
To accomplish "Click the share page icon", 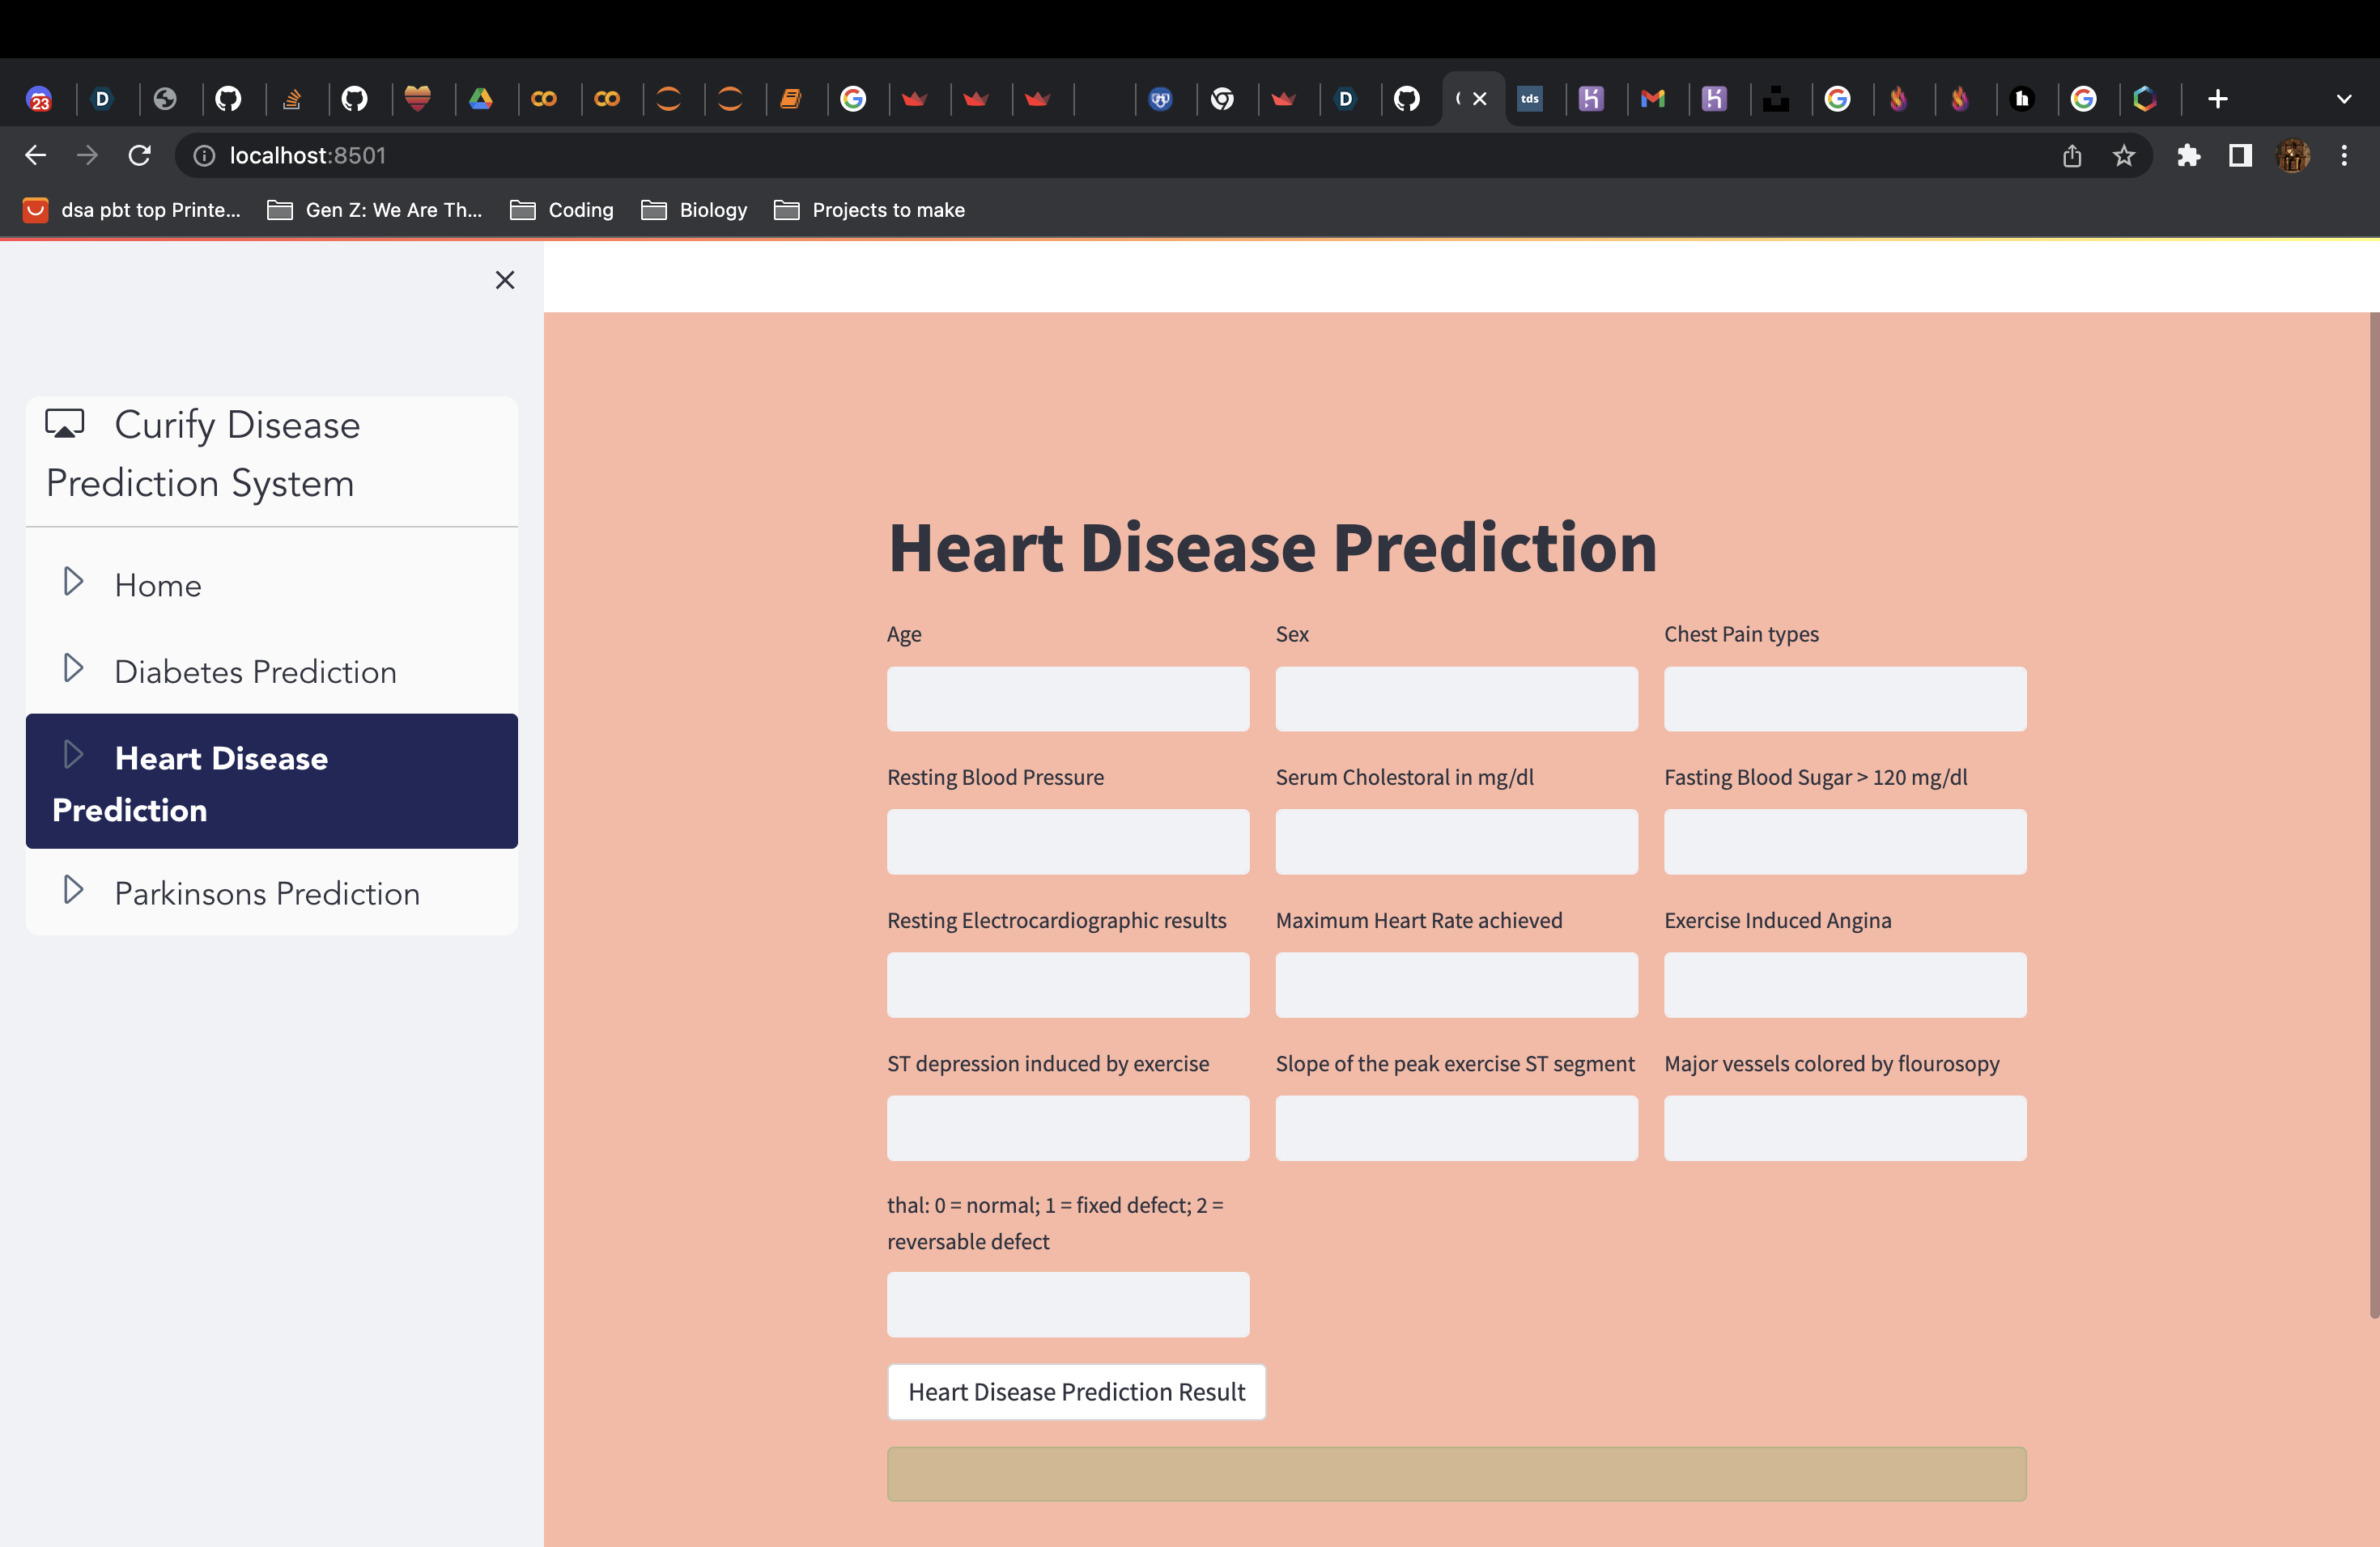I will 2072,155.
